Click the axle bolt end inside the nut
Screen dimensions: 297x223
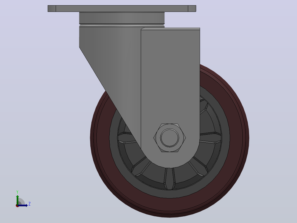[x=169, y=138]
